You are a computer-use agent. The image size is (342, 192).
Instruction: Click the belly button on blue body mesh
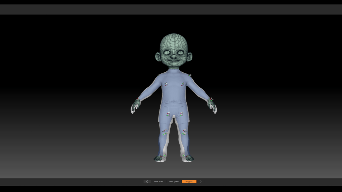click(x=174, y=99)
